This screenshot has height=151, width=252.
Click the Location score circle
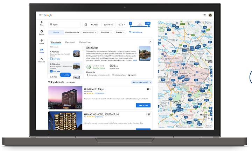pos(89,67)
